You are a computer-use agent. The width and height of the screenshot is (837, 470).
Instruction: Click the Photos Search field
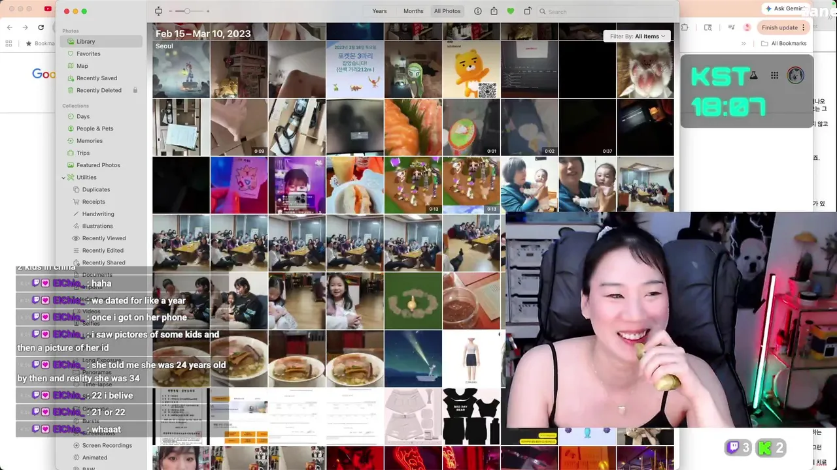(x=606, y=12)
